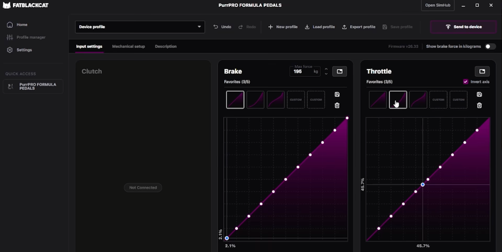Select the third Brake favorite S-curve

276,100
